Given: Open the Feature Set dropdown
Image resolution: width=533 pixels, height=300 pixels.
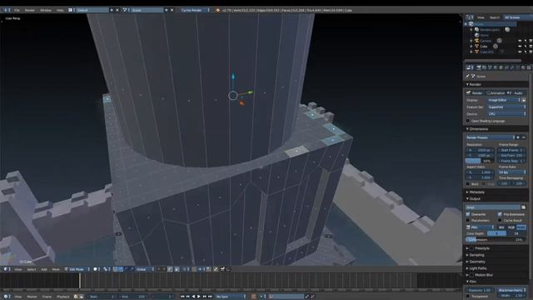Looking at the screenshot, I should click(506, 107).
